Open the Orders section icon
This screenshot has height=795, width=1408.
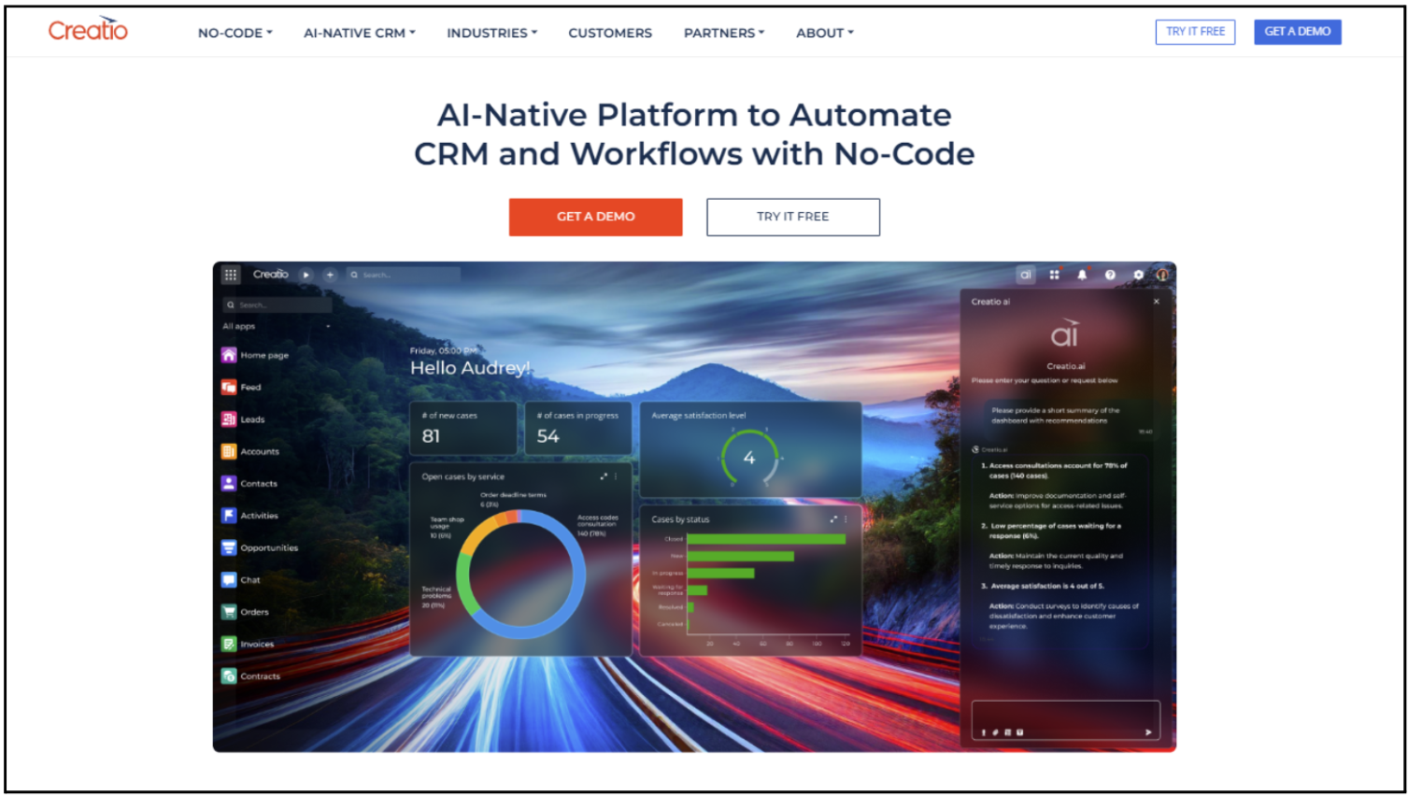[229, 612]
